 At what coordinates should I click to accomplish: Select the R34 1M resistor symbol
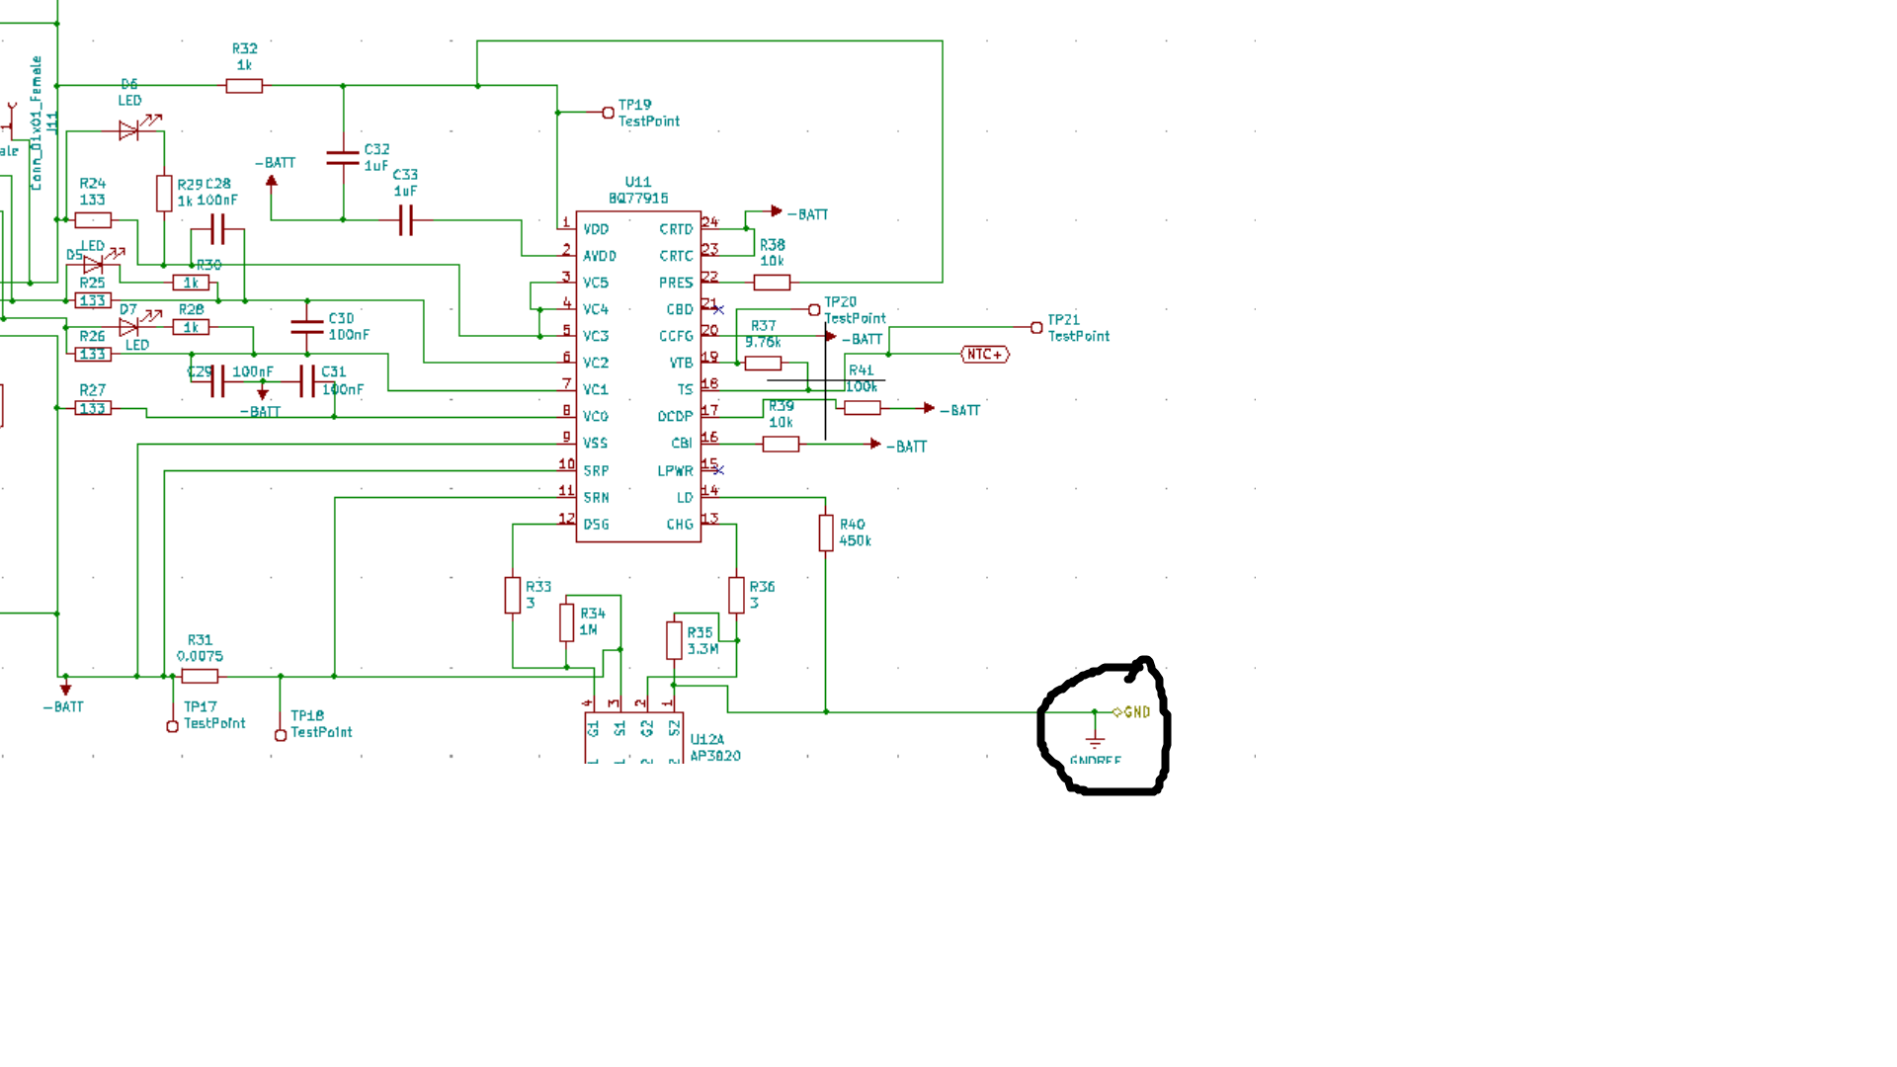[566, 622]
